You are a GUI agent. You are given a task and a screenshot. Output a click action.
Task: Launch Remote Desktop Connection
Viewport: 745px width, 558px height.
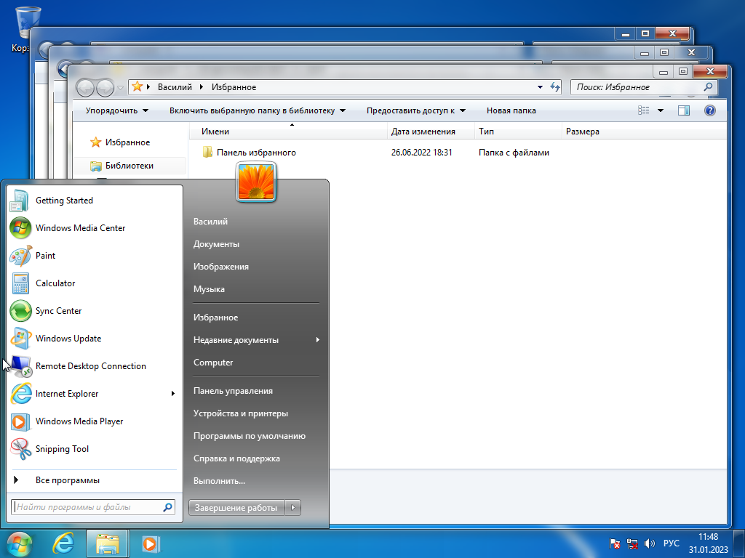[x=94, y=366]
